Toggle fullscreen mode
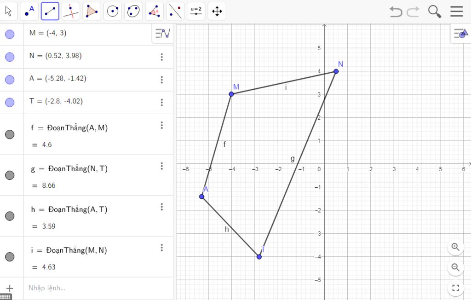The width and height of the screenshot is (471, 300). tap(455, 288)
